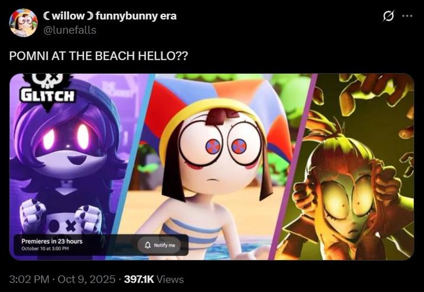Viewport: 424px width, 292px height.
Task: Click the bell icon beside Notify me
Action: (x=147, y=245)
